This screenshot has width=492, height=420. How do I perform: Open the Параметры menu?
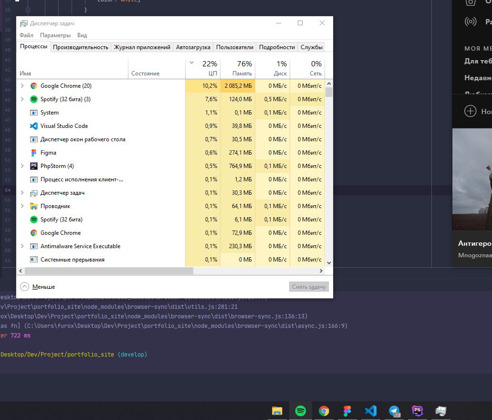coord(55,35)
